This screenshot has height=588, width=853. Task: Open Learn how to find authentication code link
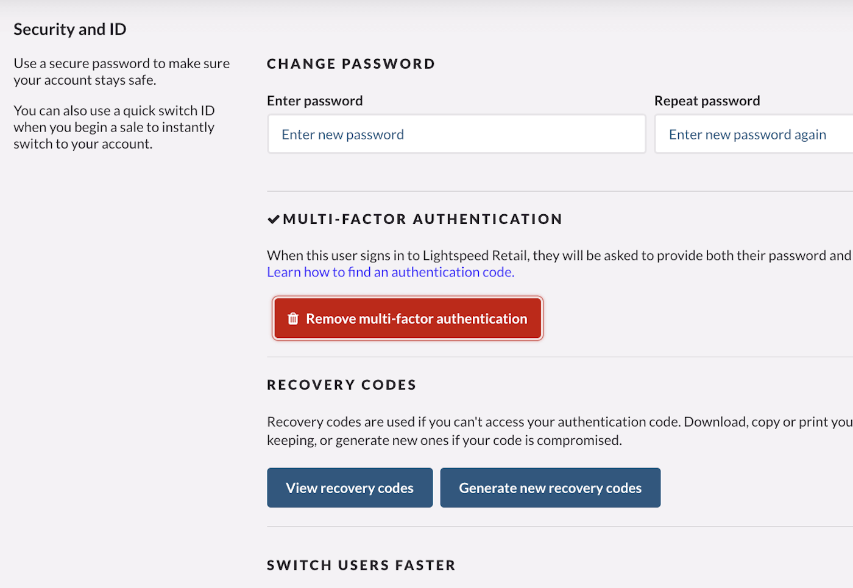pyautogui.click(x=391, y=273)
